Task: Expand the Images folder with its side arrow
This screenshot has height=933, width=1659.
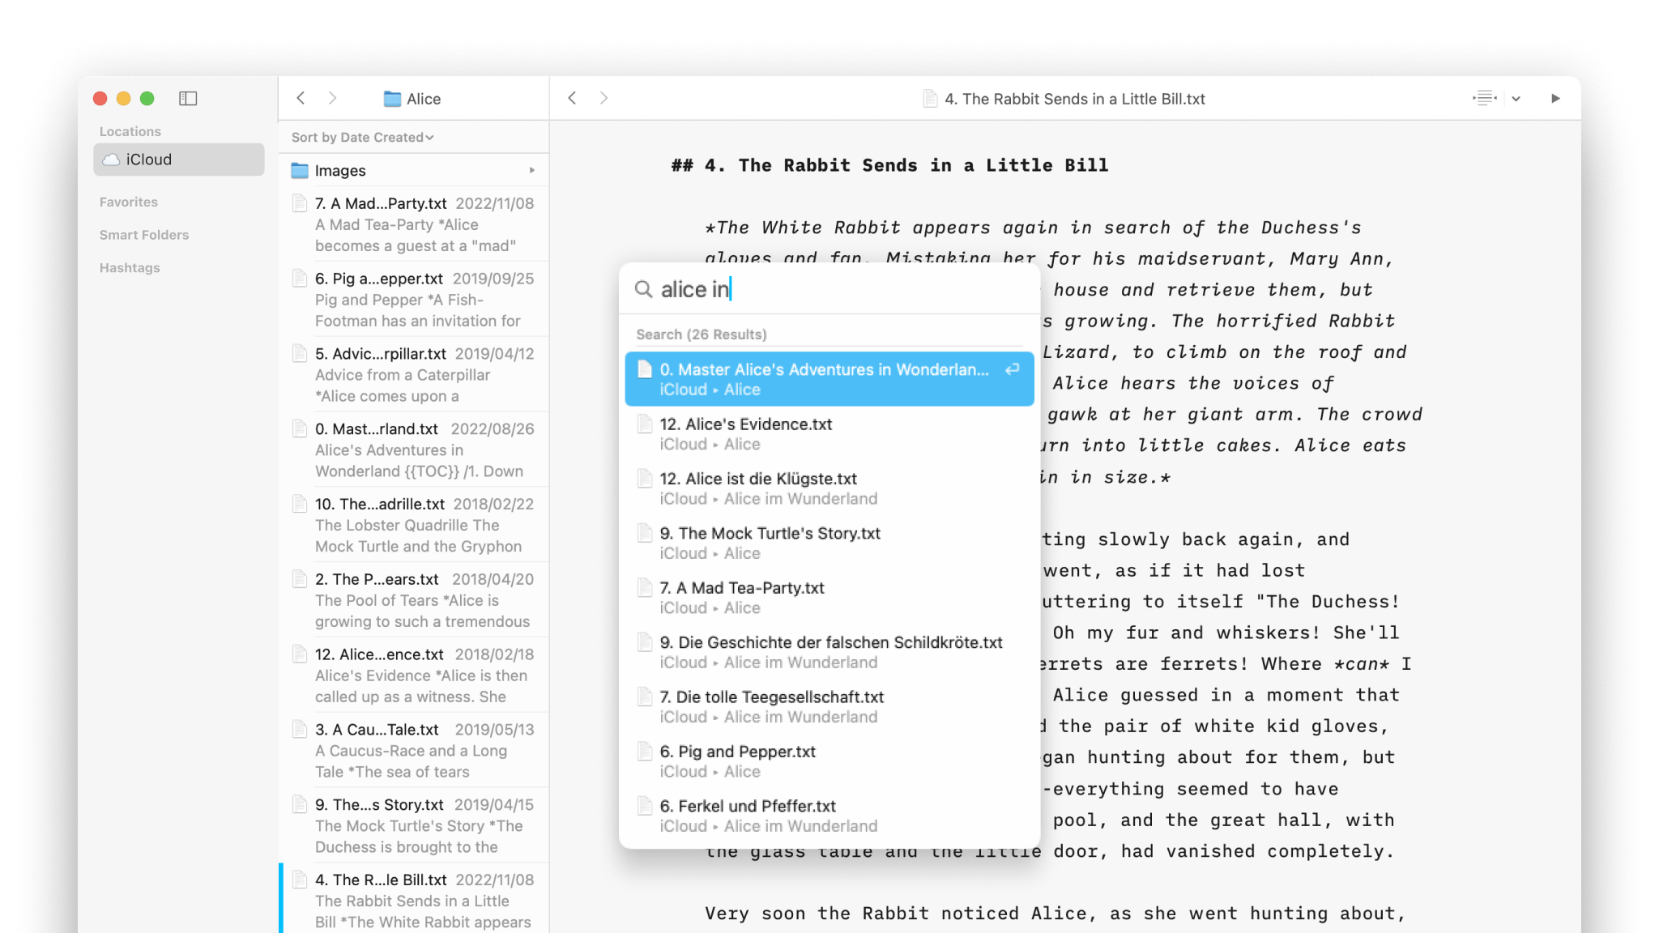Action: pyautogui.click(x=532, y=170)
